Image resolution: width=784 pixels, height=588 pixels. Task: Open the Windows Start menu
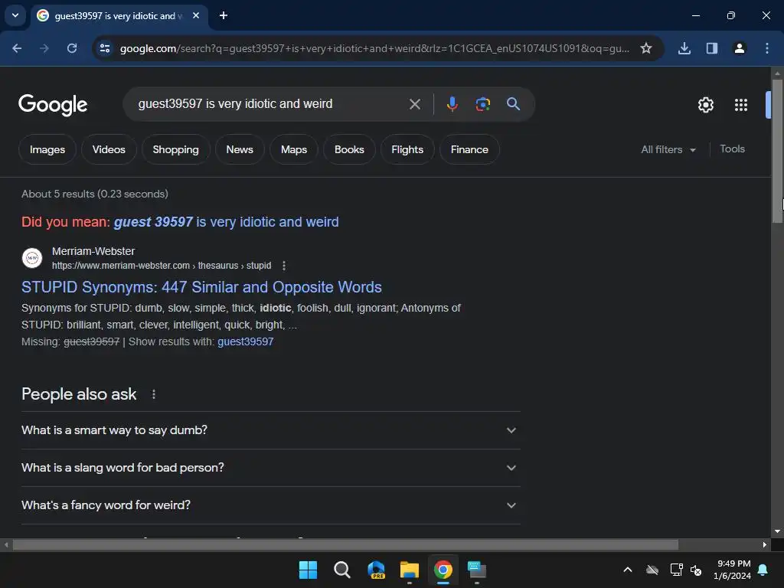[308, 570]
